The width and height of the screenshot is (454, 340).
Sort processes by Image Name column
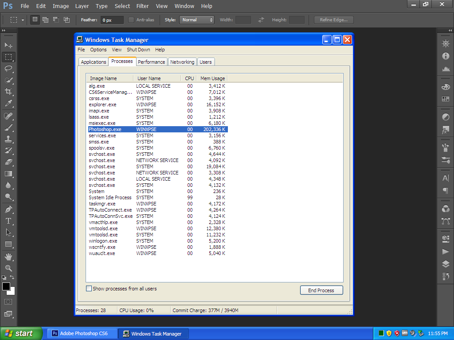coord(110,78)
